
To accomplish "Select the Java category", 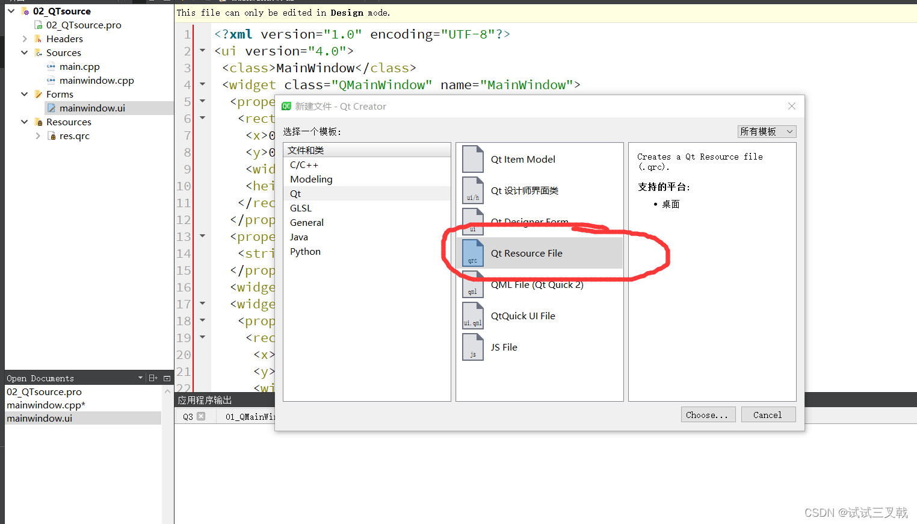I will (x=367, y=237).
